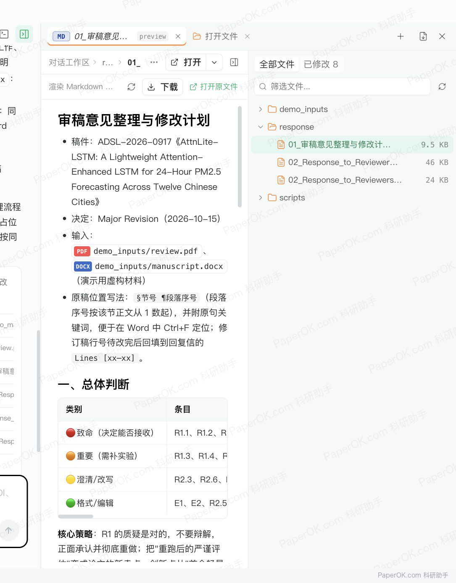Click the DOCX badge icon
456x583 pixels.
[x=83, y=266]
